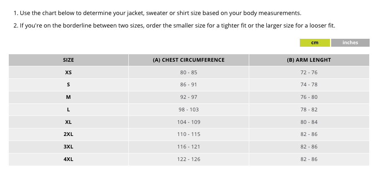The image size is (378, 171).
Task: Select the 3XL size row label
Action: (69, 147)
